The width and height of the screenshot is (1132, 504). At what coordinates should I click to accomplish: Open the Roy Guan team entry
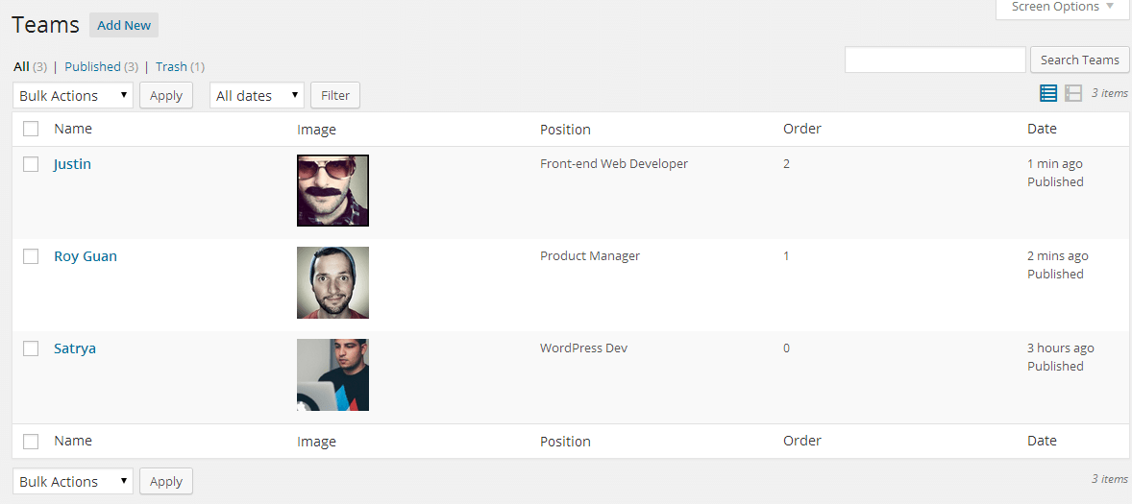[86, 256]
